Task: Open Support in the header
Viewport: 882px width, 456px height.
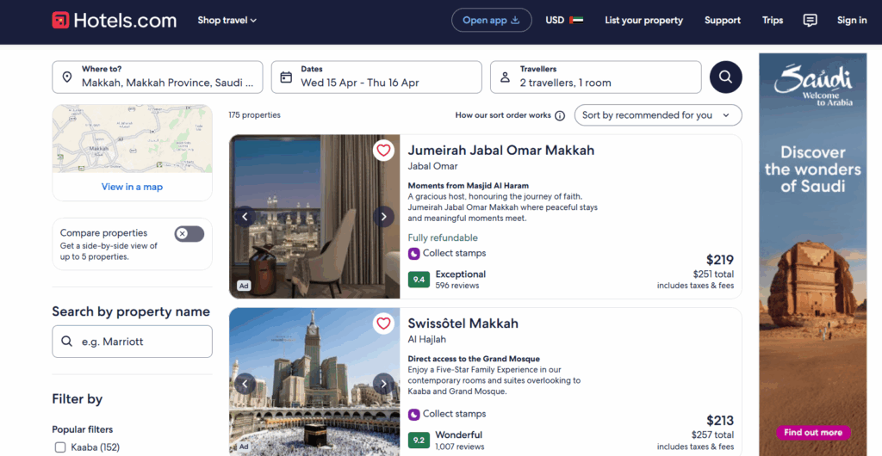Action: [x=723, y=20]
